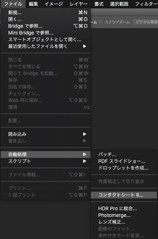Click the ピクセル等倍 button
Image resolution: width=158 pixels, height=239 pixels.
tap(145, 22)
